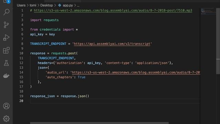
Task: Click line number 14 in the gutter
Action: [x=21, y=72]
